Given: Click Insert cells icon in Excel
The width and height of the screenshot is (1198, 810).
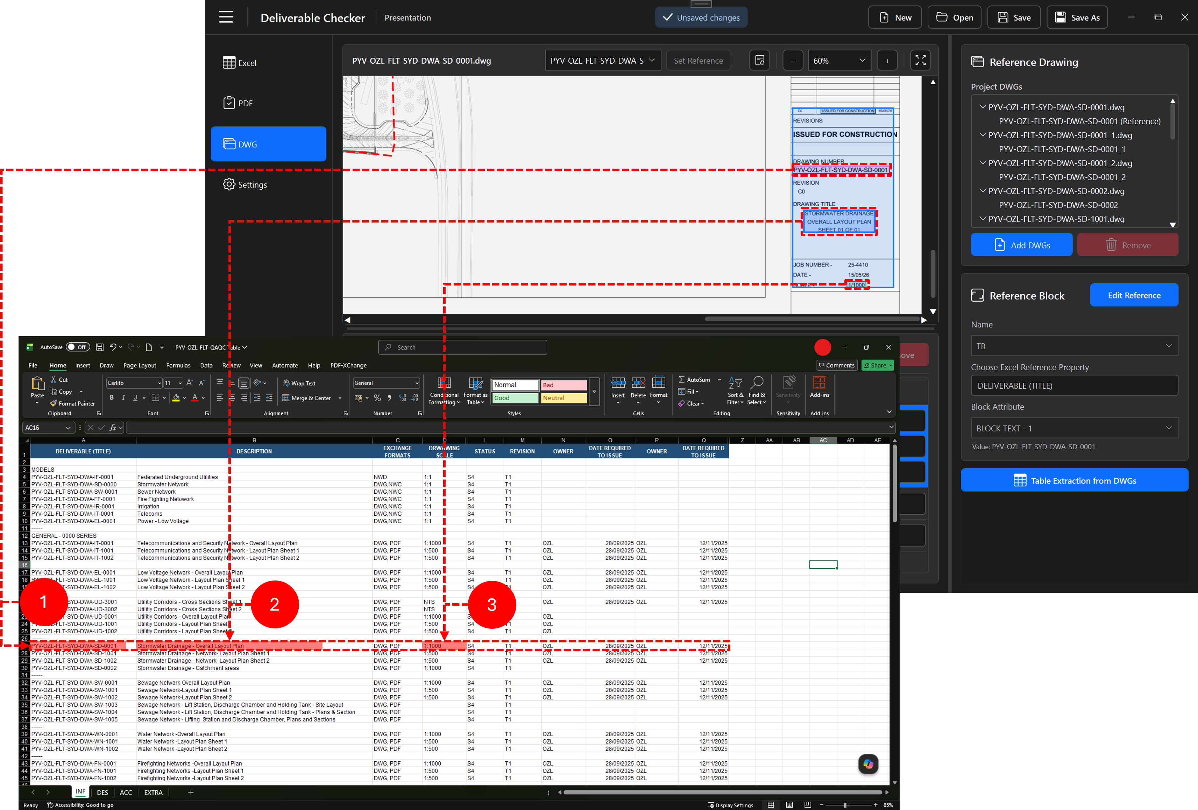Looking at the screenshot, I should (618, 383).
